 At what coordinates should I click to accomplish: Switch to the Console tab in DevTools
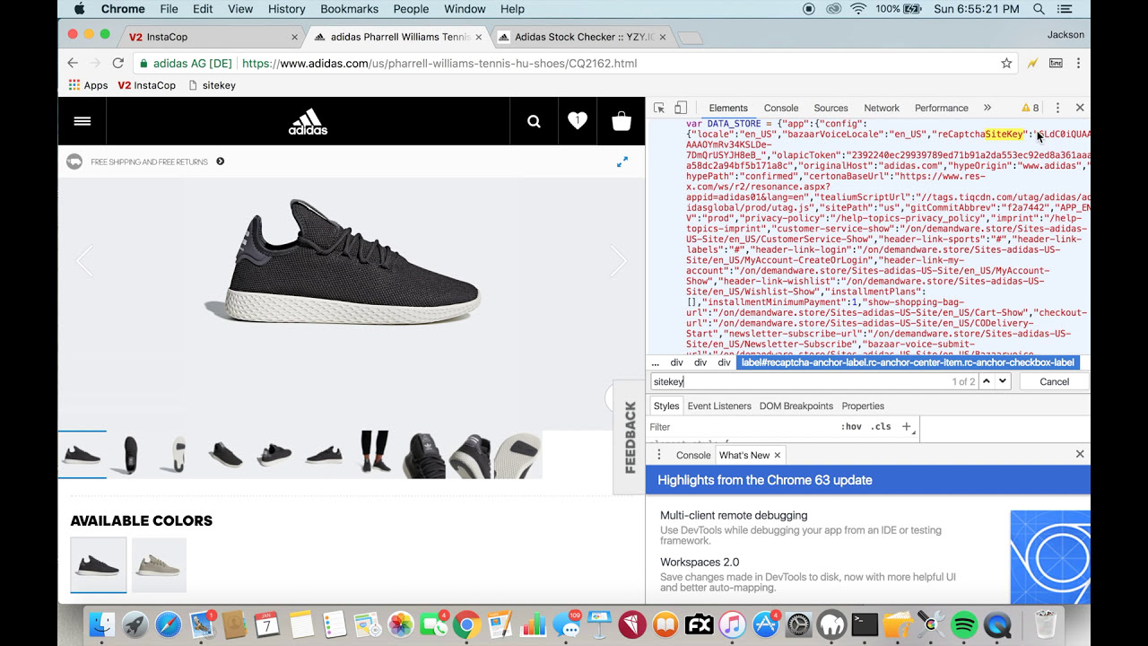(781, 108)
